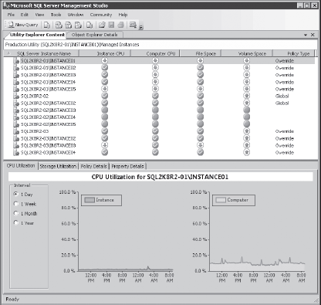Switch to the Utility Explorer Content tab

click(x=37, y=35)
